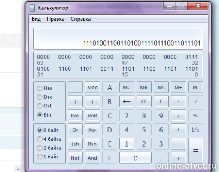
Task: Click the multiplication asterisk button
Action: click(x=178, y=129)
